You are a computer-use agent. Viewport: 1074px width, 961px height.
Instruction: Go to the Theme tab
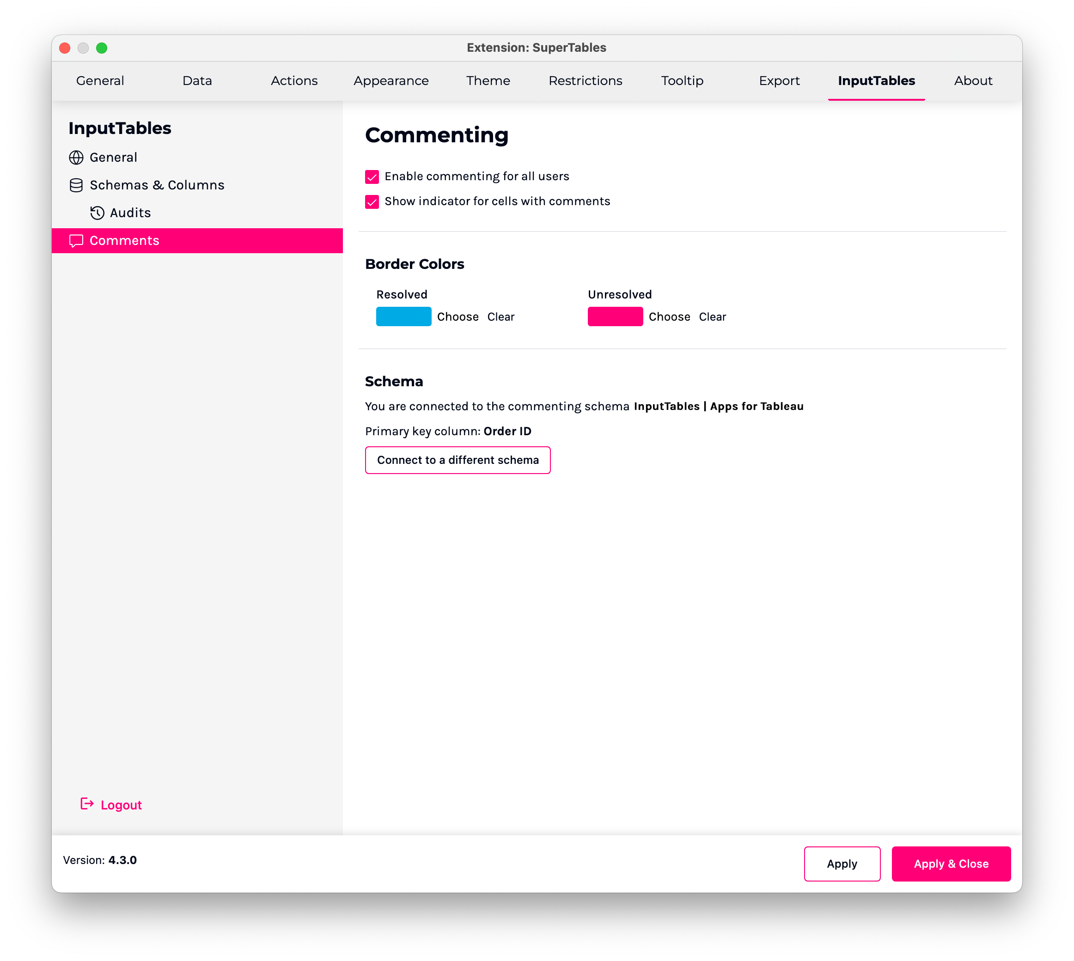tap(488, 81)
